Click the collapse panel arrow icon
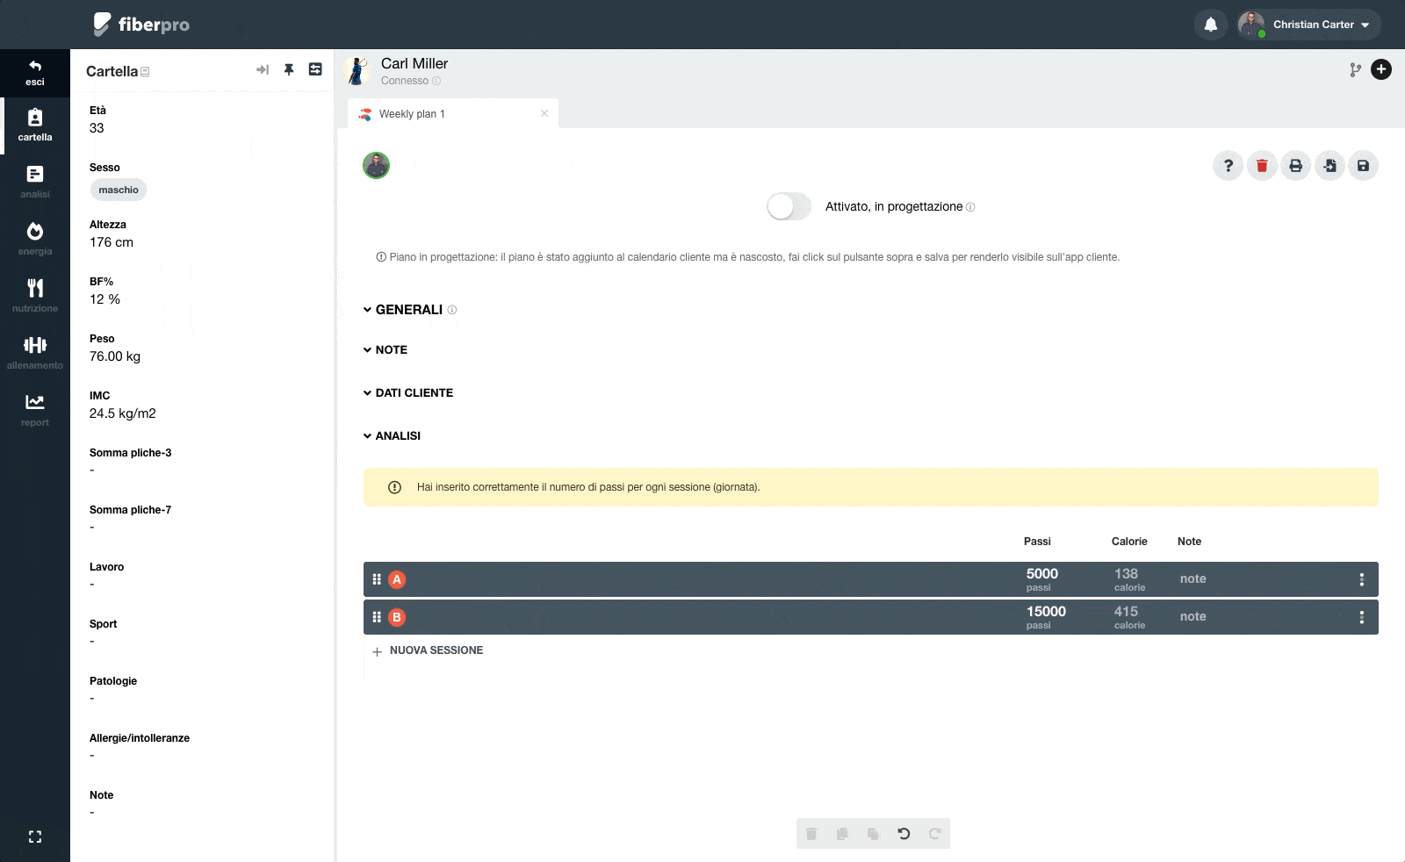 263,69
